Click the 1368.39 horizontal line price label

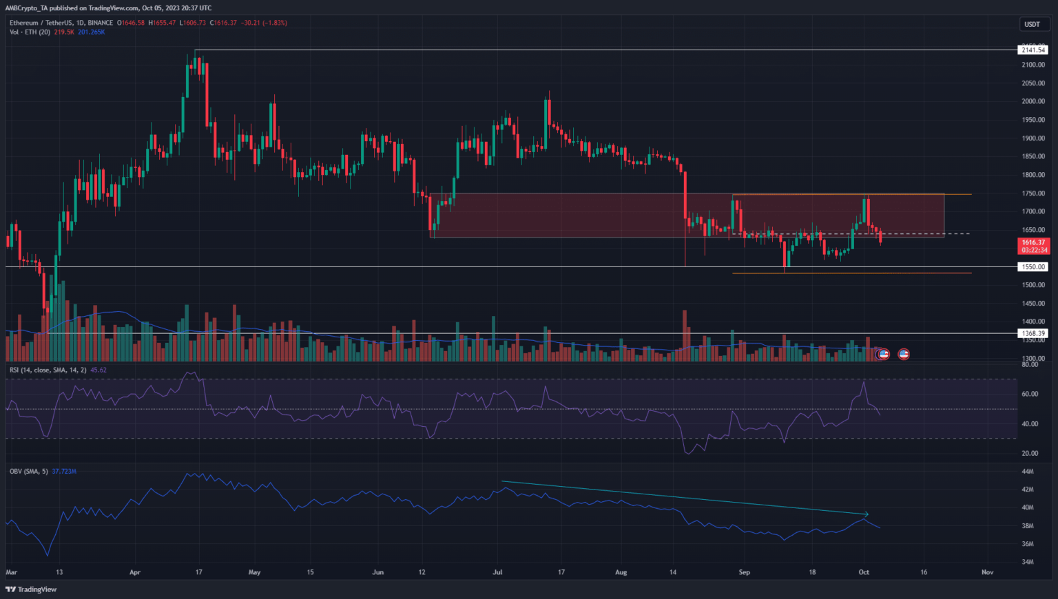(1033, 333)
